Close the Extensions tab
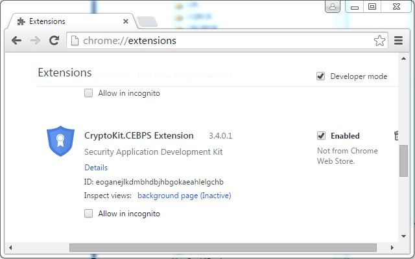Screen dimensions: 415x259 coord(126,21)
